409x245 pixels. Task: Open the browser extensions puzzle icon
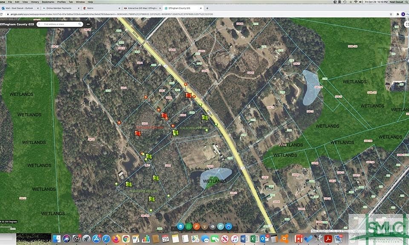click(397, 14)
